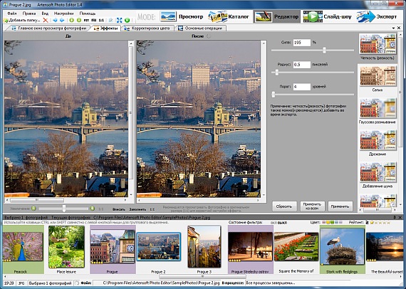Click the red X delete icon

[x=46, y=20]
